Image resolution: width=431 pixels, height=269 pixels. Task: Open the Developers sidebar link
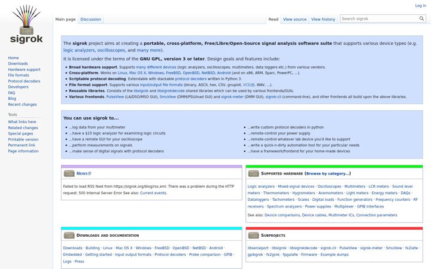18,87
